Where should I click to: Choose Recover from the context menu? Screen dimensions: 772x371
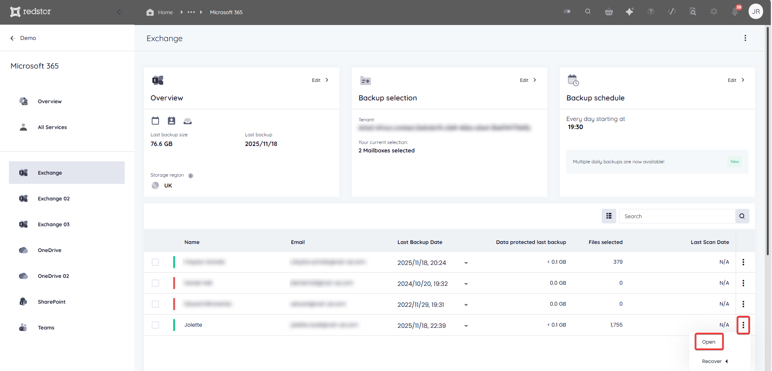coord(712,361)
